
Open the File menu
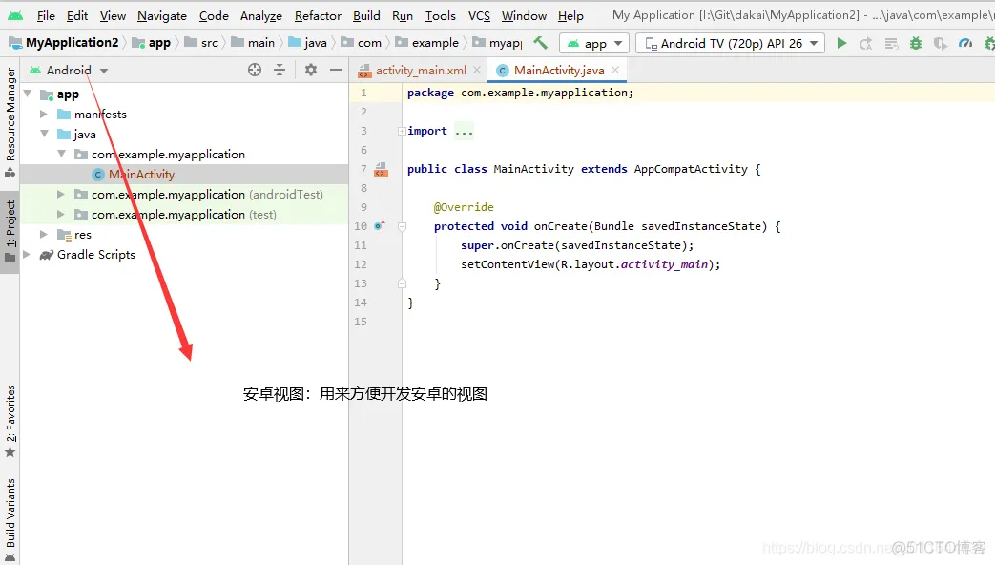46,16
